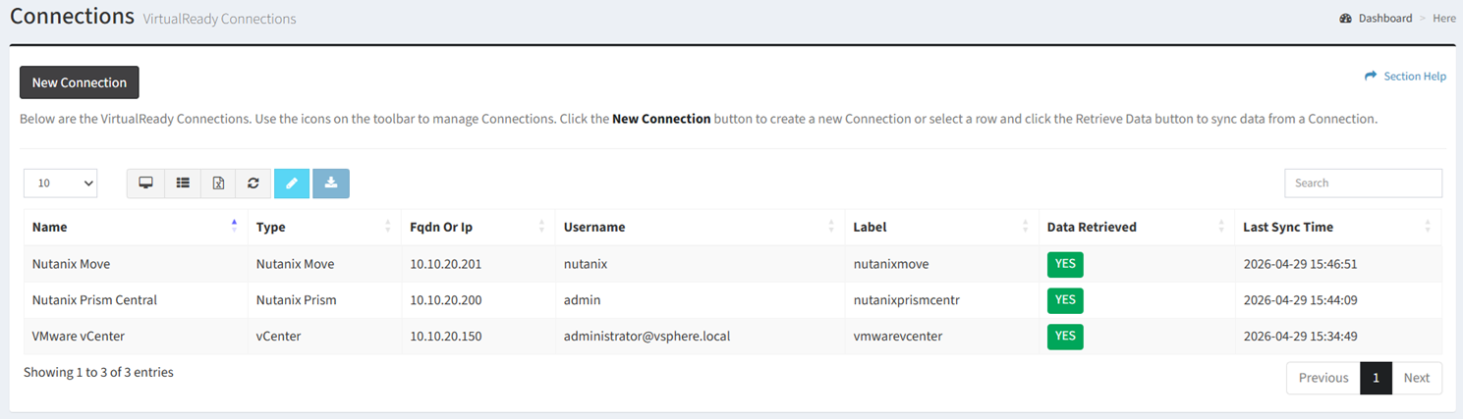The image size is (1463, 419).
Task: Sort by Data Retrieved column arrows
Action: point(1221,227)
